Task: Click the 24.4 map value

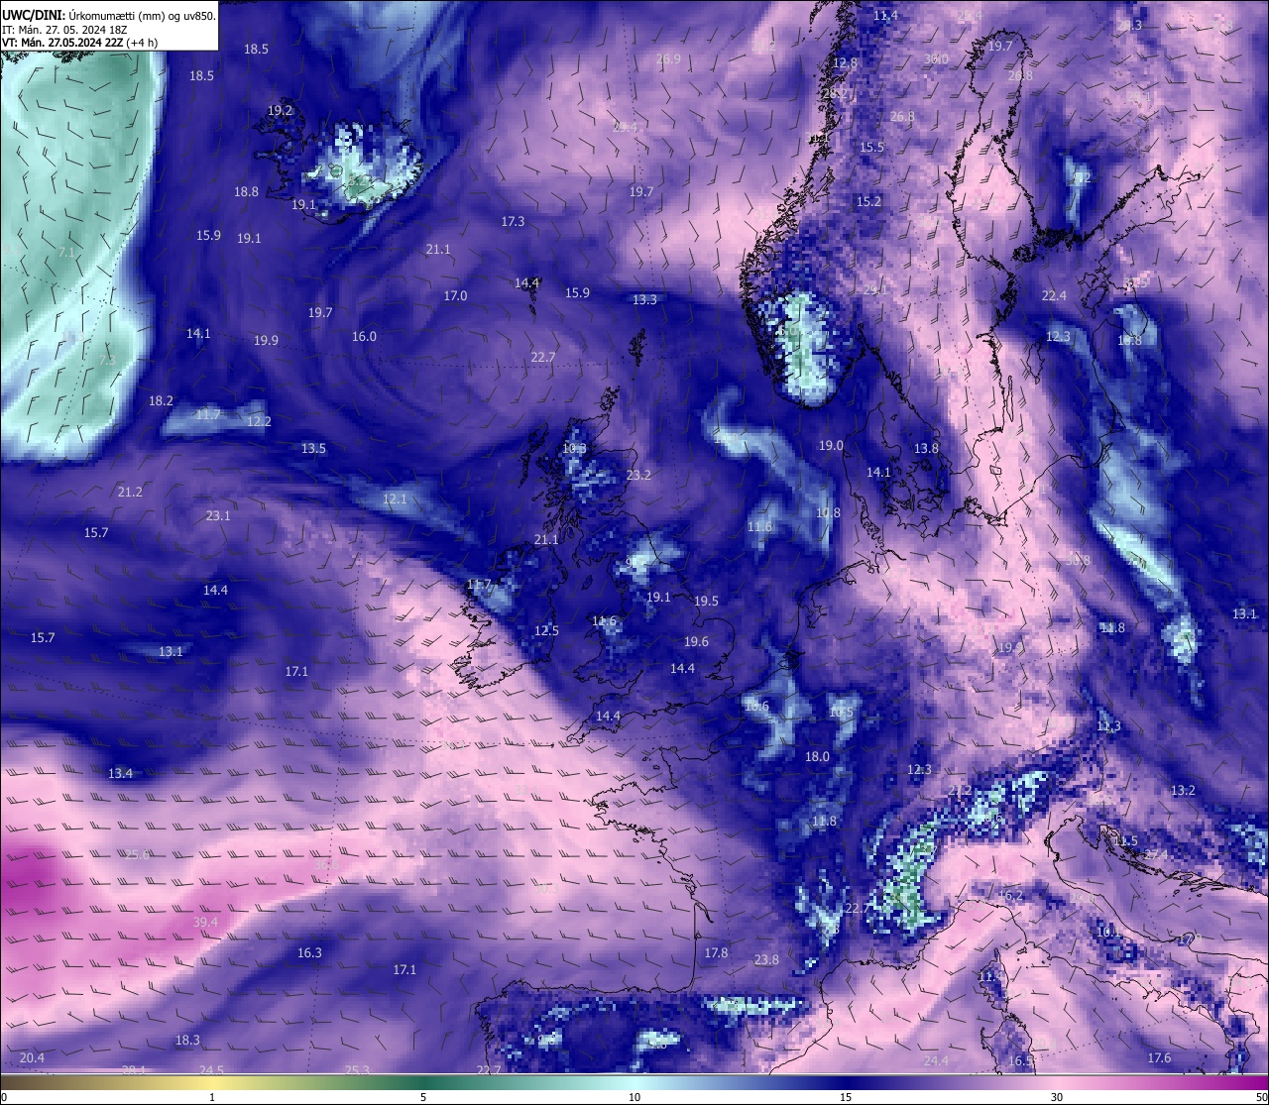Action: coord(936,1060)
